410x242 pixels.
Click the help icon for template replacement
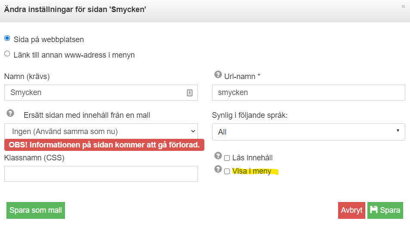(x=10, y=113)
